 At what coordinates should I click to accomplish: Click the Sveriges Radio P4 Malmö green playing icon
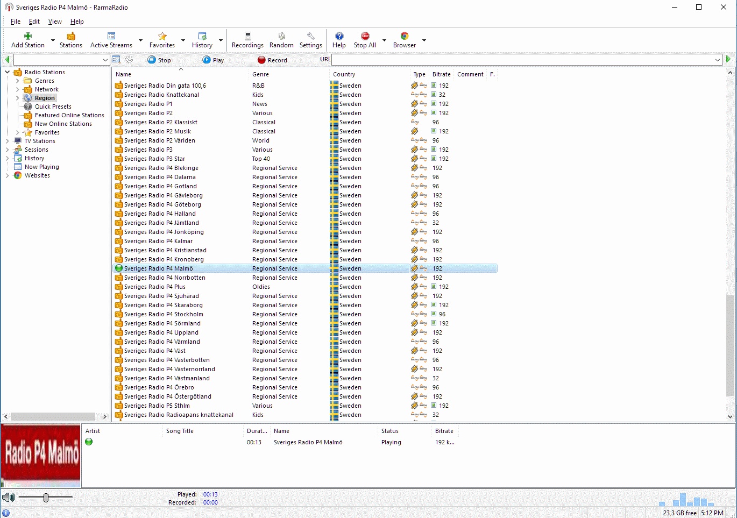coord(119,268)
